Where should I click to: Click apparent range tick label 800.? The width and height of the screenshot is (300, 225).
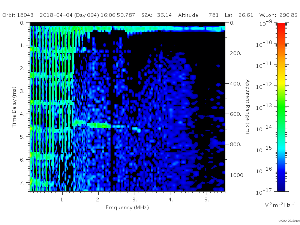tap(235, 144)
